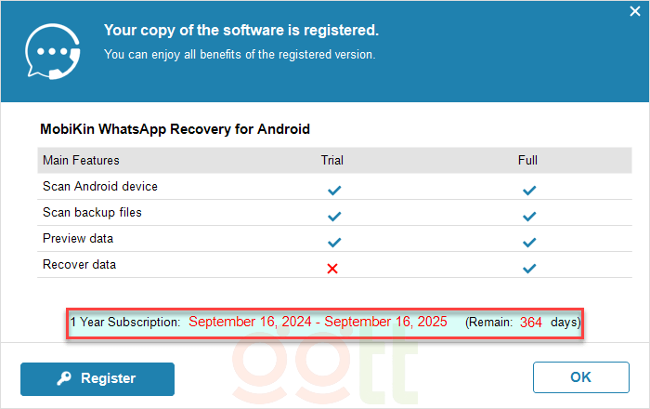Select the Recover data feature row label
Screen dimensions: 650x409
[80, 265]
